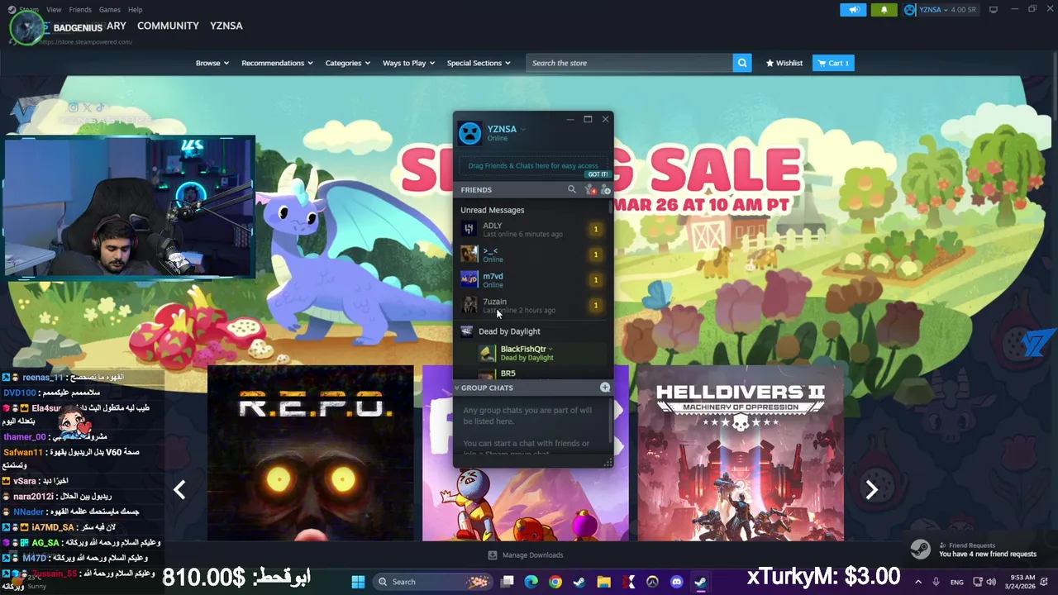Viewport: 1058px width, 595px height.
Task: Open Manage Downloads link
Action: pyautogui.click(x=532, y=555)
